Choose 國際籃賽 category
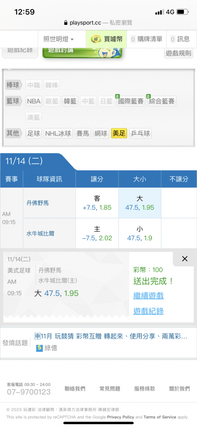 pyautogui.click(x=131, y=101)
